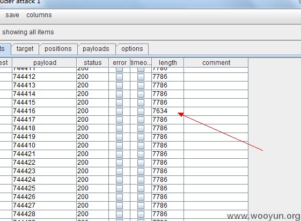Select payload cell 744421
This screenshot has height=221, width=301.
[45, 154]
